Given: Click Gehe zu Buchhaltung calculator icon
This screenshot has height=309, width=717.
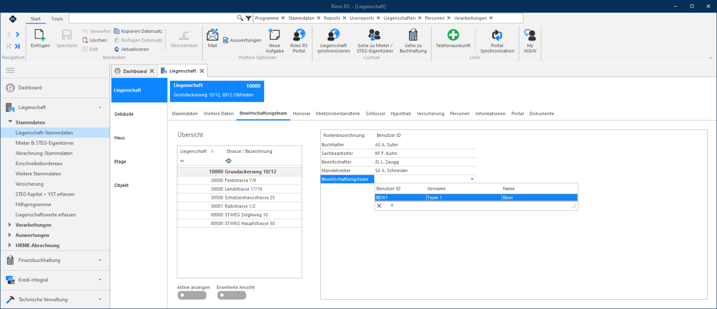Looking at the screenshot, I should [x=413, y=35].
